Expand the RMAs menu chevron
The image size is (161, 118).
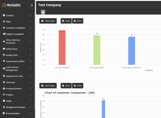click(x=31, y=21)
